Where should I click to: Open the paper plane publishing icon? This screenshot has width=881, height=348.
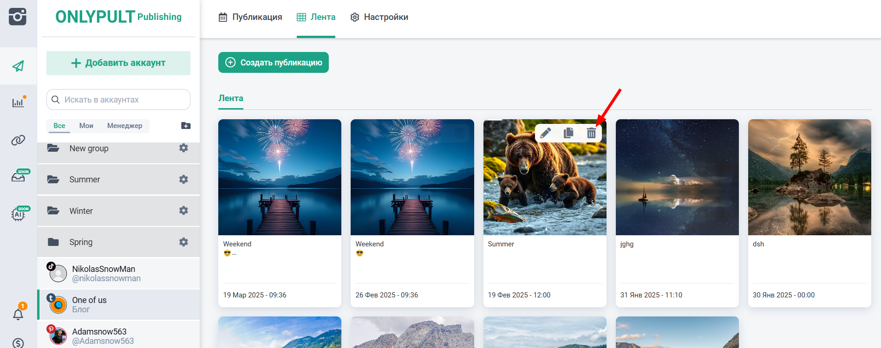18,66
